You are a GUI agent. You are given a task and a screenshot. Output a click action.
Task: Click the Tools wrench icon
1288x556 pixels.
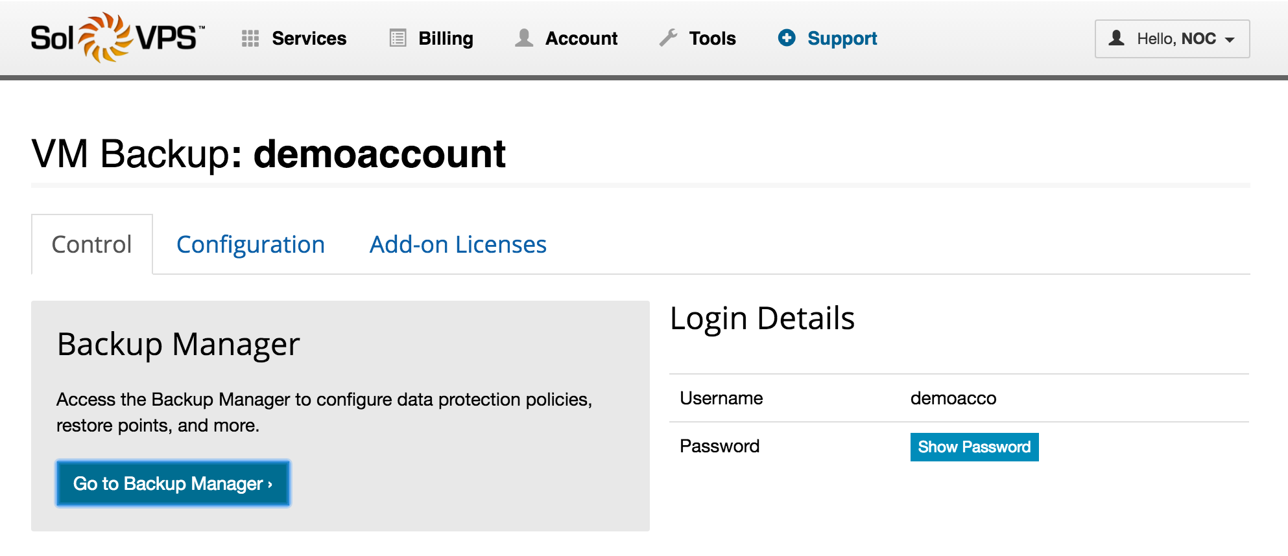[668, 38]
